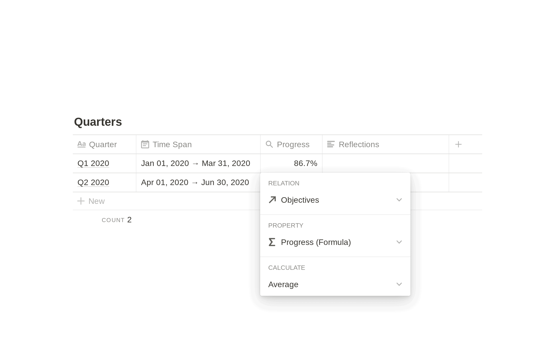Click the Aa icon on the Quarter column
Image resolution: width=555 pixels, height=347 pixels.
pyautogui.click(x=82, y=144)
